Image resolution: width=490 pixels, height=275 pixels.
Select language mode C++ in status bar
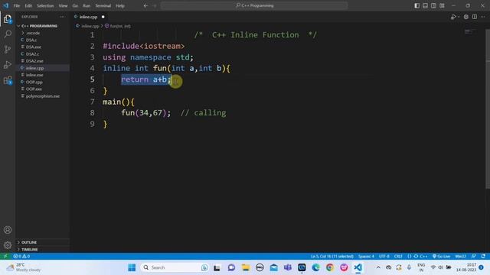coord(423,257)
